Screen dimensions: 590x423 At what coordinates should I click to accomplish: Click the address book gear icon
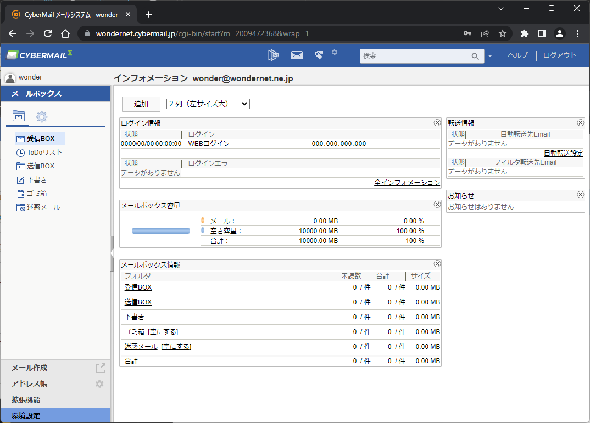click(x=99, y=384)
